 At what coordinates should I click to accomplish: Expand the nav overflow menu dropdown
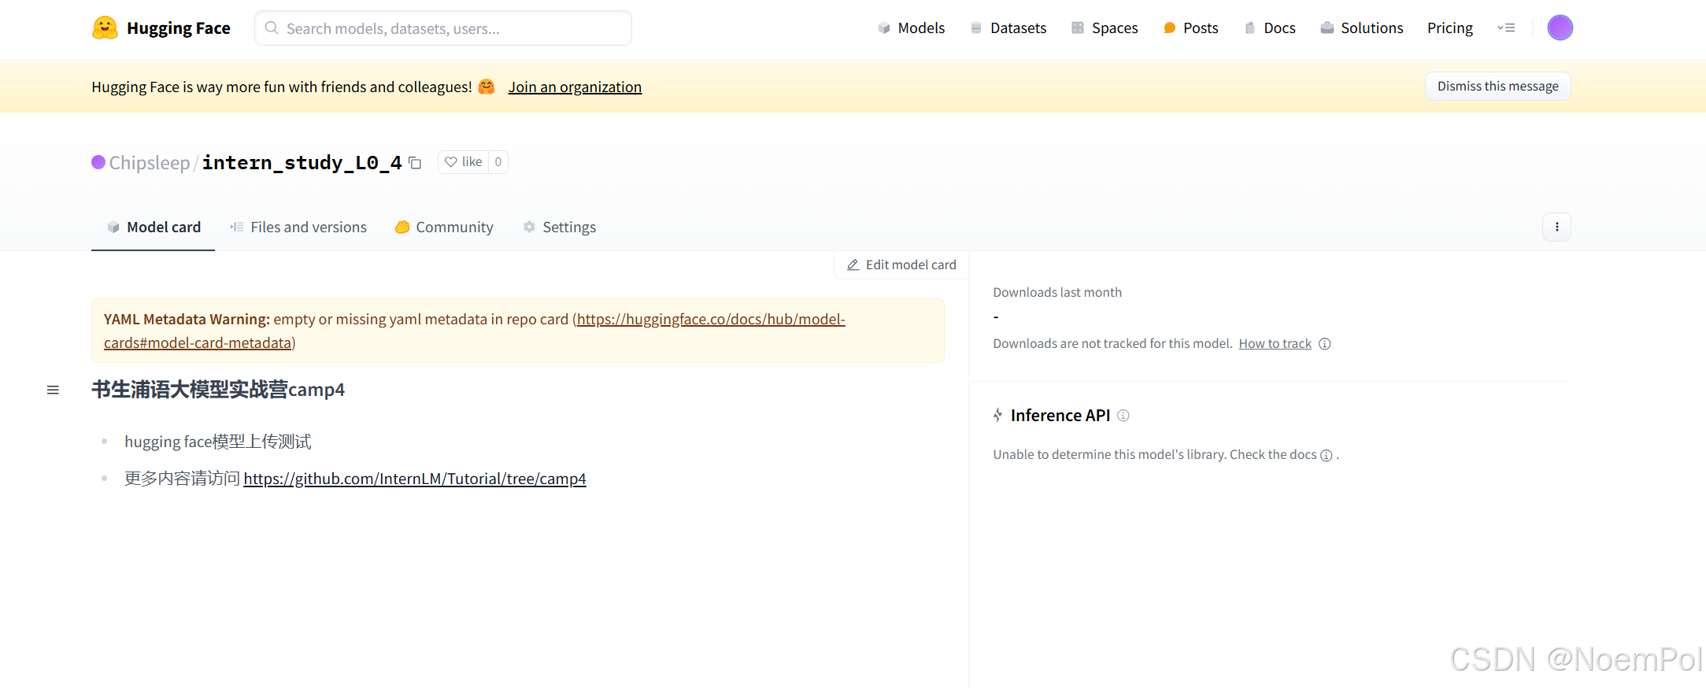tap(1505, 28)
